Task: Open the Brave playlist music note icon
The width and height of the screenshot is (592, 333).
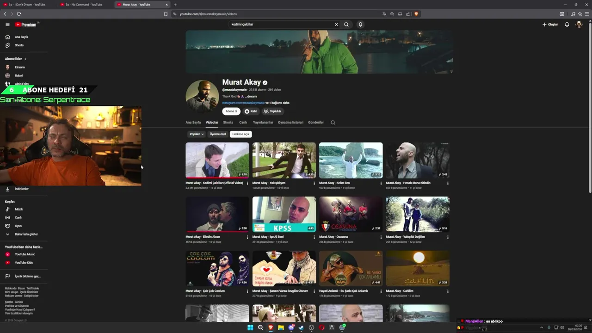Action: [573, 14]
